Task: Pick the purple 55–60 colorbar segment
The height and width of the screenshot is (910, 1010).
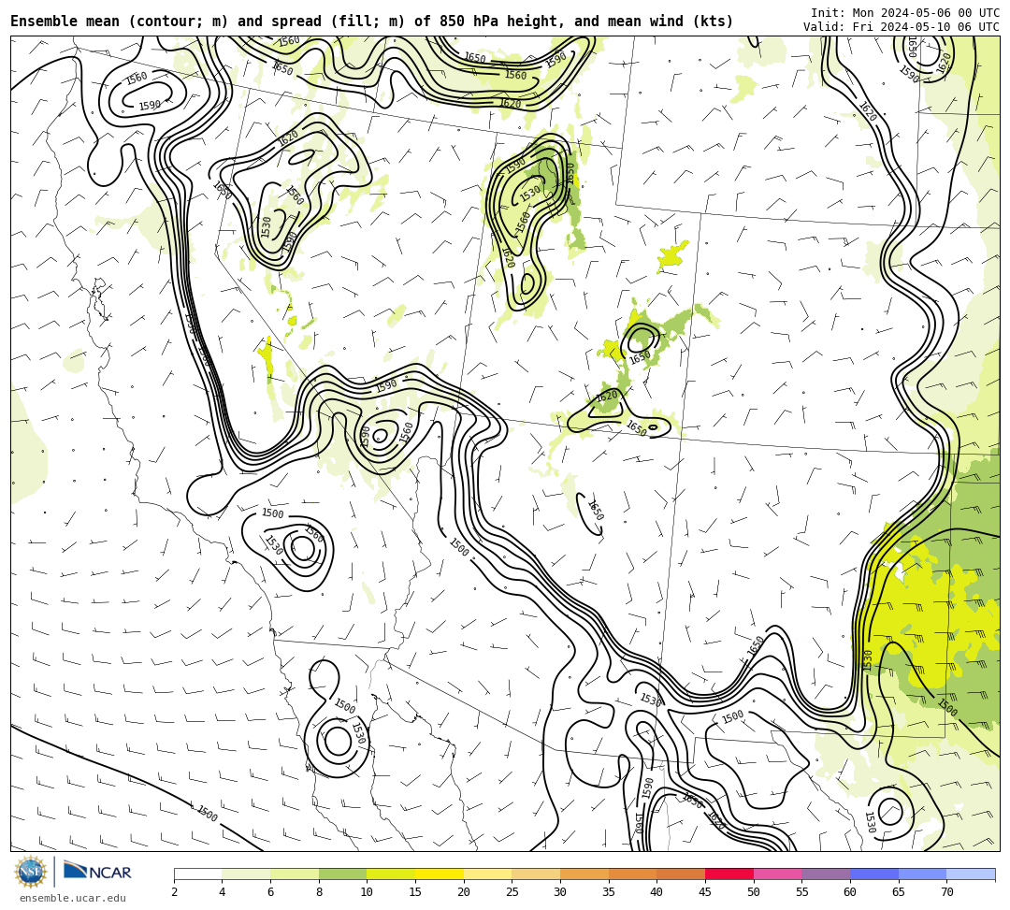Action: (826, 874)
